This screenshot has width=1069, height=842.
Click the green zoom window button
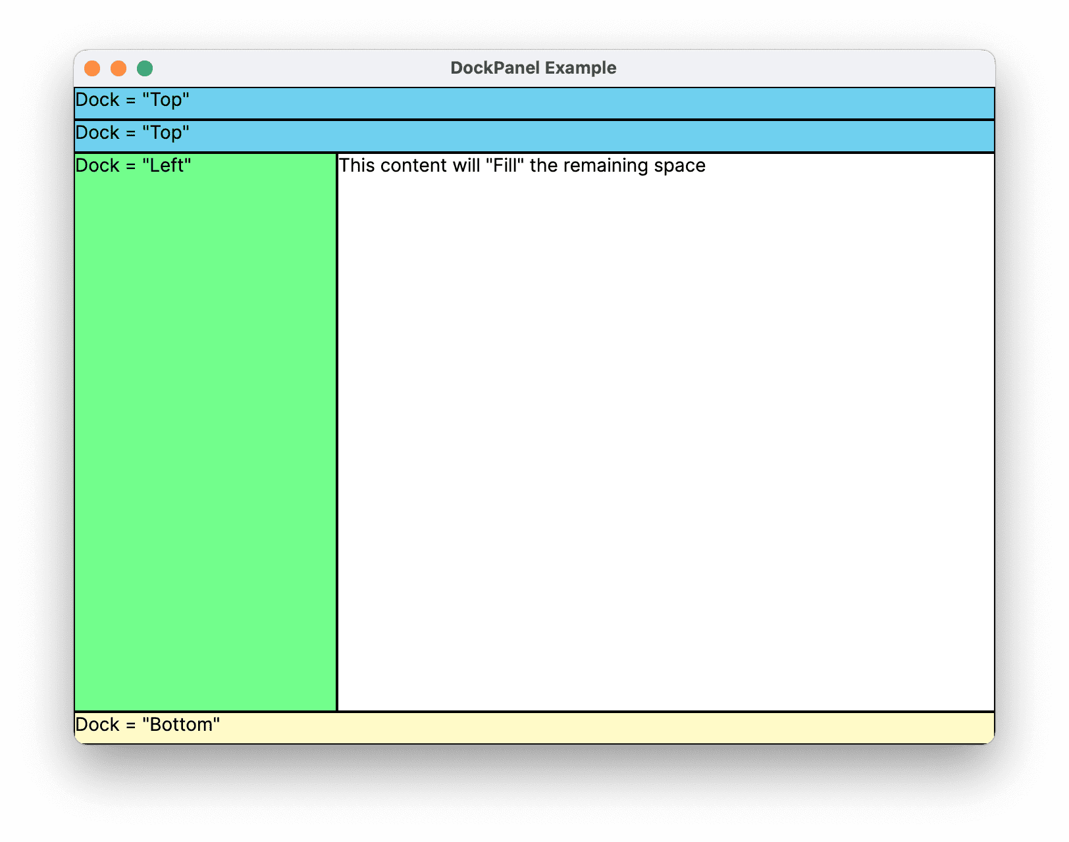pyautogui.click(x=144, y=68)
